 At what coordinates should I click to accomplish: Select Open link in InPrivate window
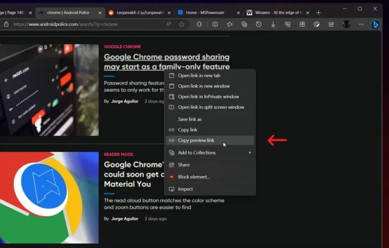pyautogui.click(x=208, y=96)
